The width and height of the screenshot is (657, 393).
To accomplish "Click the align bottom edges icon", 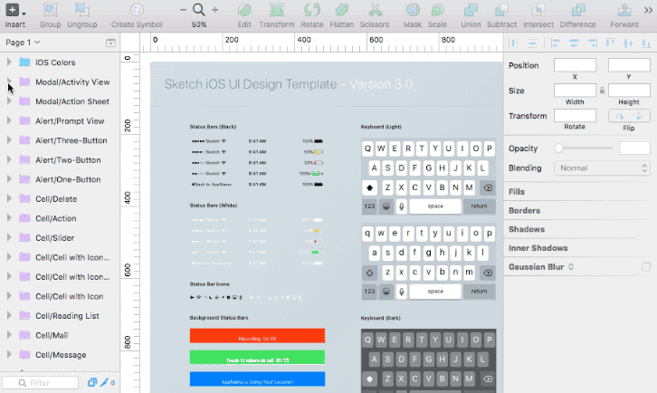I will pyautogui.click(x=646, y=43).
